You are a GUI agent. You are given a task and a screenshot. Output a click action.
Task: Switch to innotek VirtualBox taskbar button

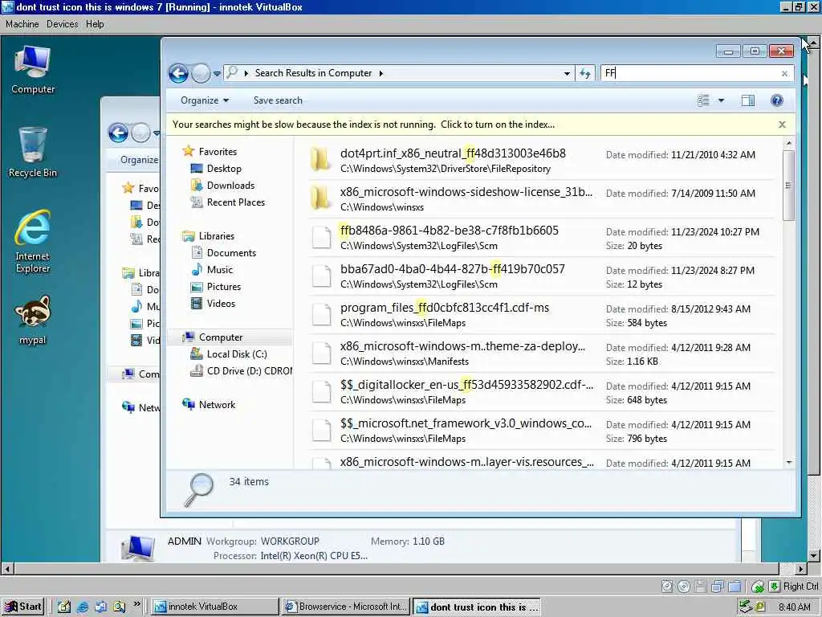[215, 607]
